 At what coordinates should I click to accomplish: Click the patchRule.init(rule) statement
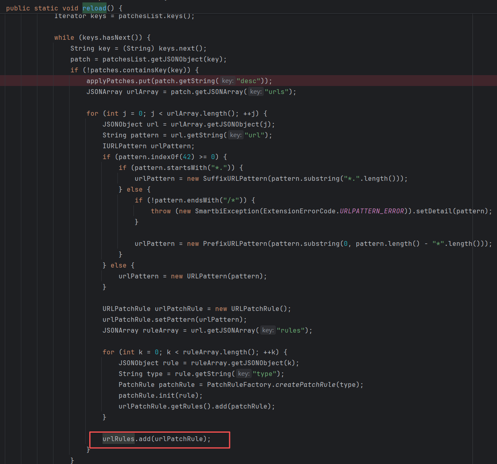pyautogui.click(x=160, y=395)
